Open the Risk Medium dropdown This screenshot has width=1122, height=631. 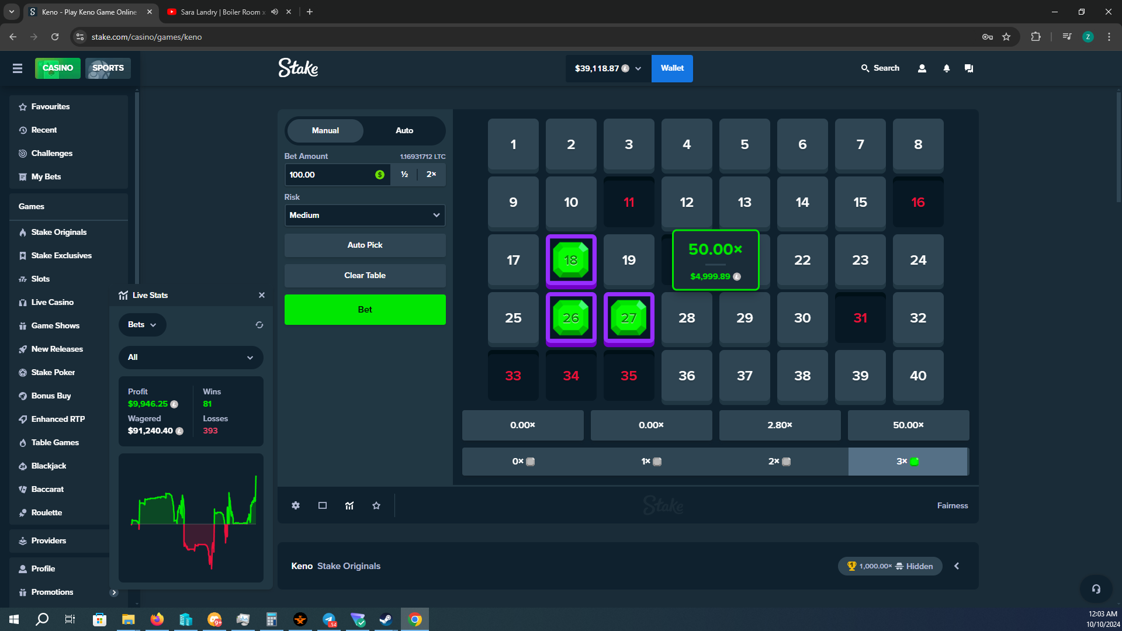[365, 215]
